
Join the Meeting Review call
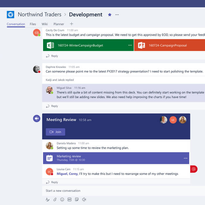[55, 132]
